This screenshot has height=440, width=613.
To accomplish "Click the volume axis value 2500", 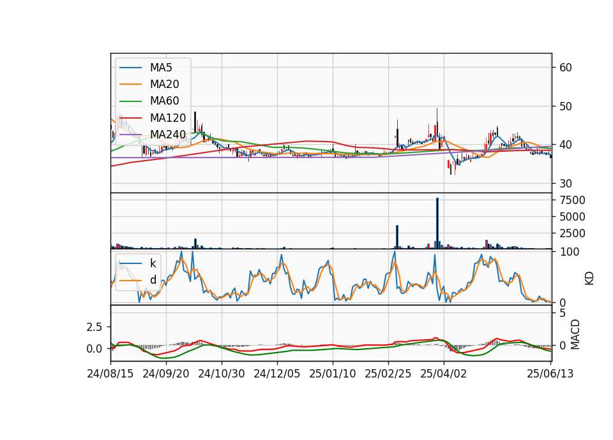I will click(572, 233).
